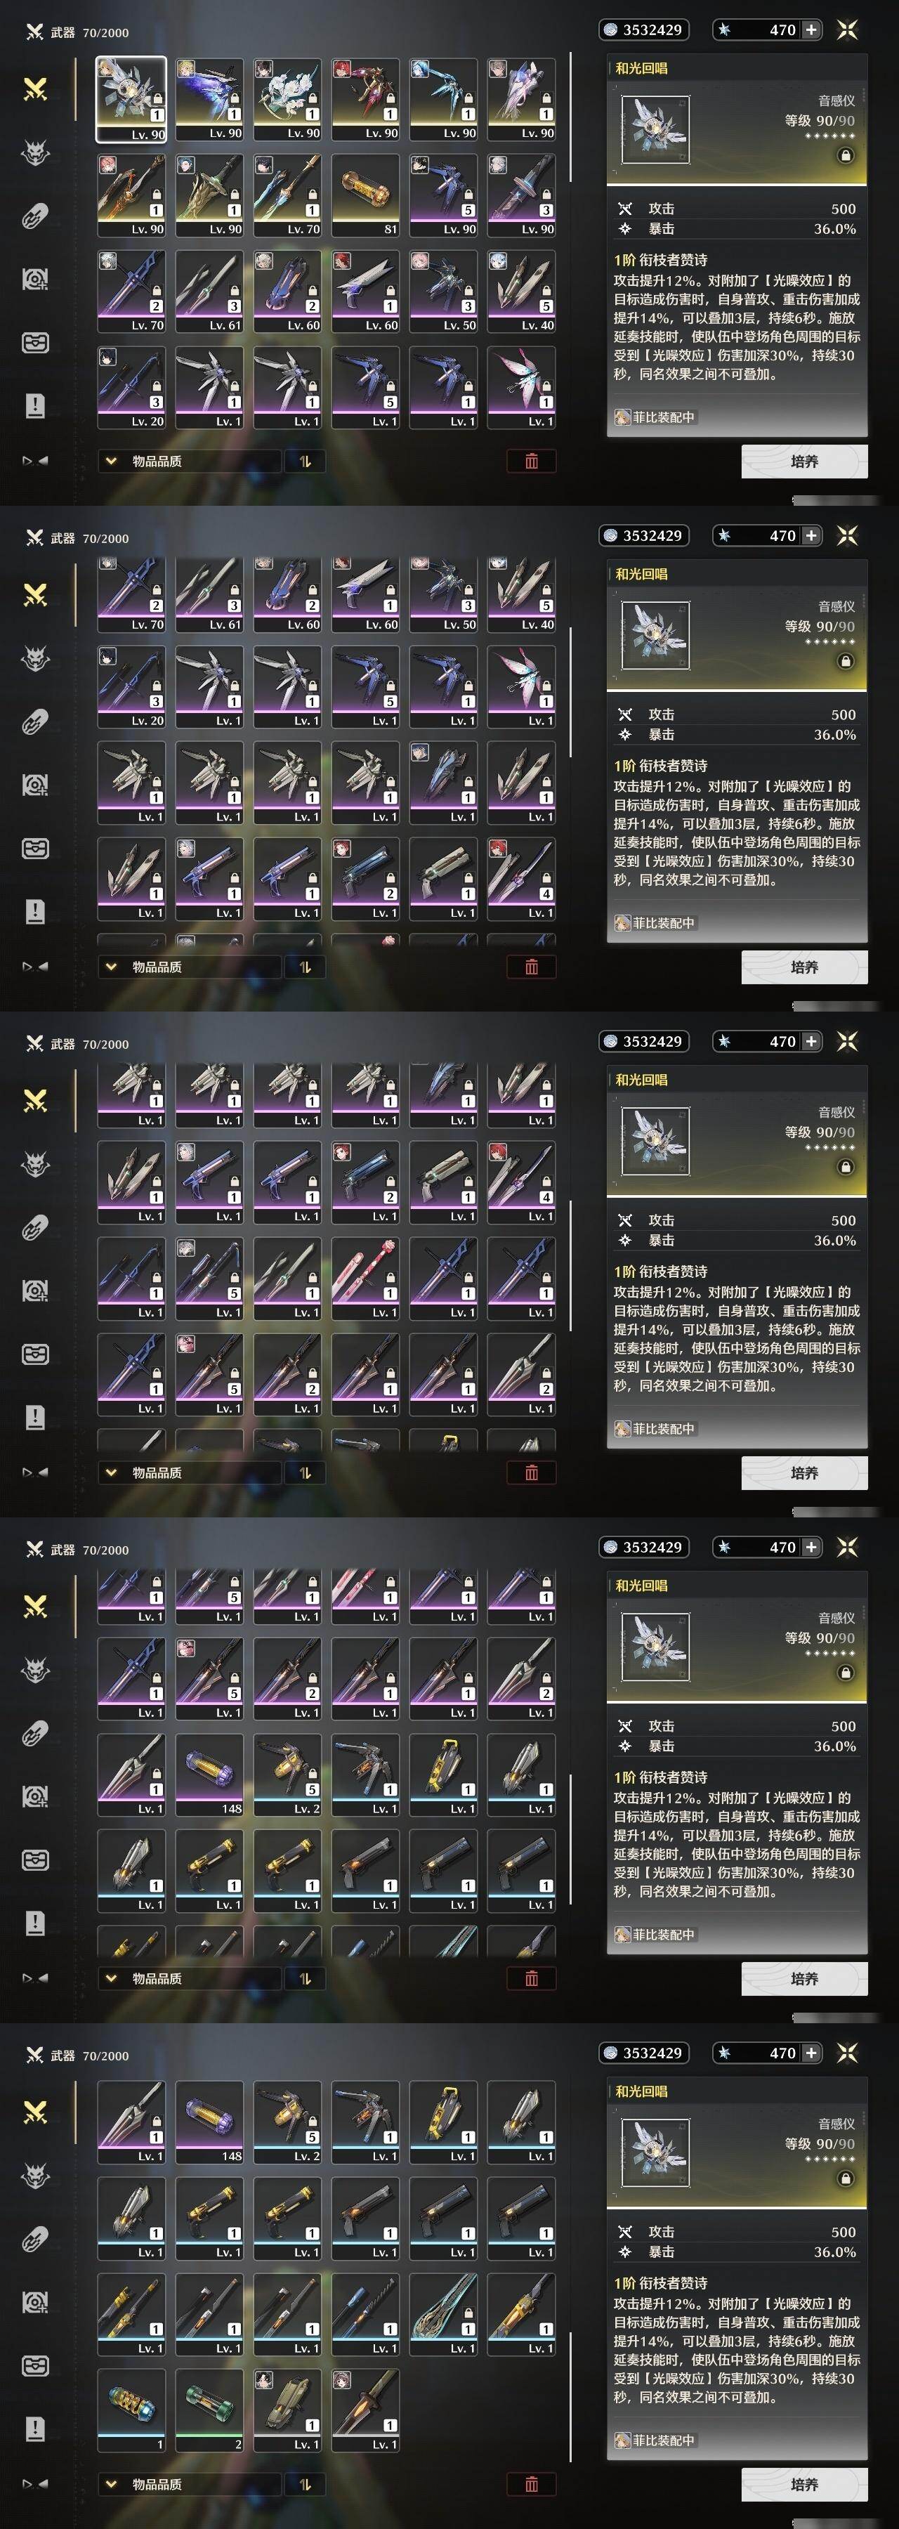Open the Echoes demon-mask category in top panel
This screenshot has width=899, height=2529.
(35, 153)
